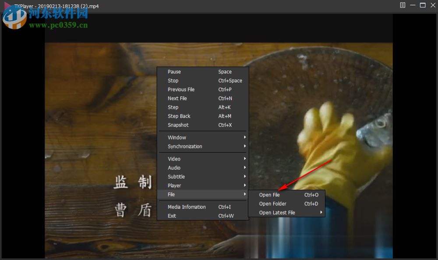Open the Video submenu
The image size is (438, 260).
(x=174, y=159)
